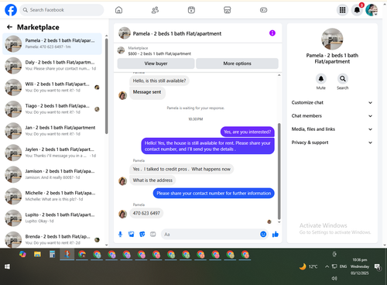Open the volume speaker tray icon

point(334,278)
